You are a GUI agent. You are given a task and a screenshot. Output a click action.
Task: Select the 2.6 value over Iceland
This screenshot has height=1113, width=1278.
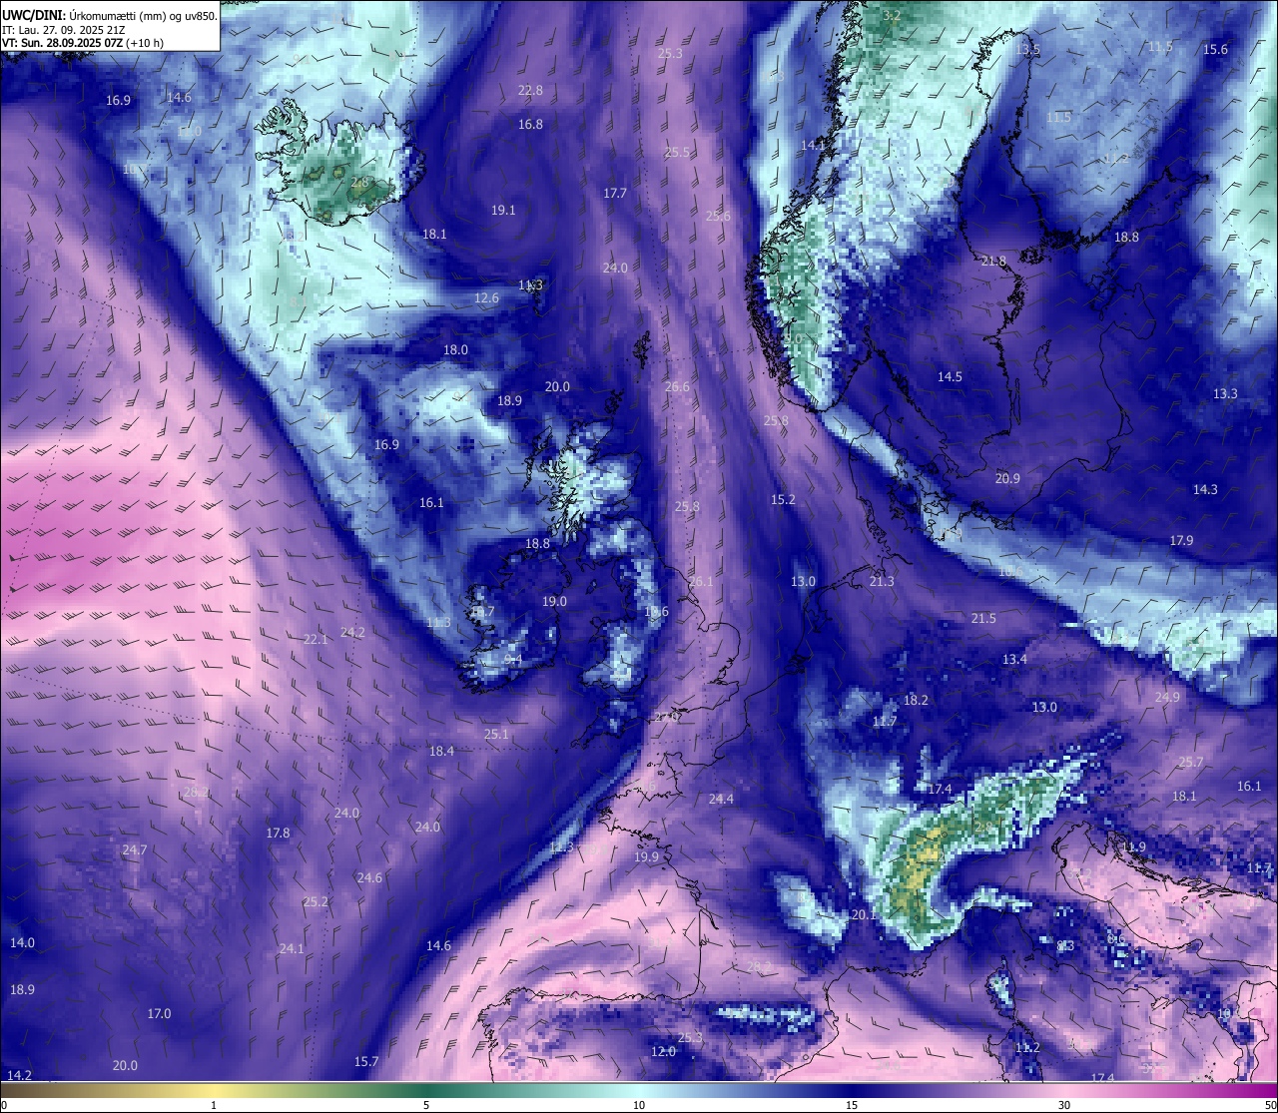(x=359, y=182)
